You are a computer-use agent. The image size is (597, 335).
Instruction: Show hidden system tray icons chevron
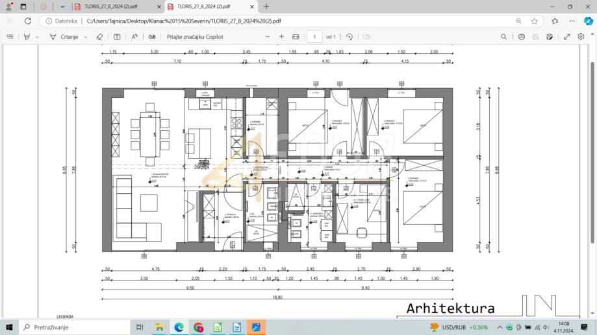point(500,327)
